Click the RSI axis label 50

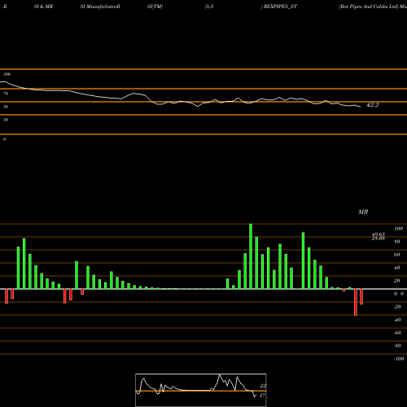[6, 107]
